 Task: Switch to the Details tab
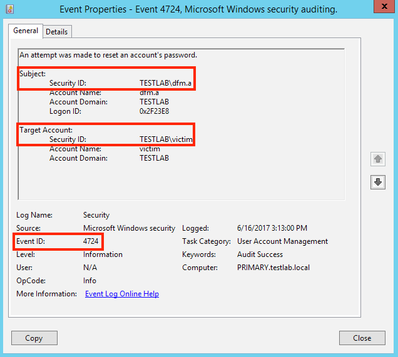pyautogui.click(x=57, y=32)
